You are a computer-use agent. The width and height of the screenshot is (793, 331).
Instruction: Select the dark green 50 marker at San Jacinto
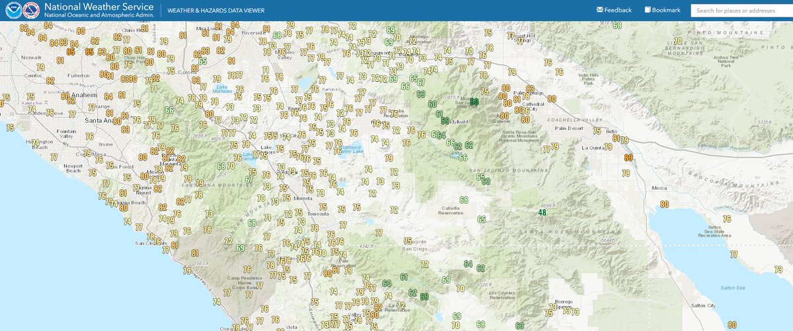point(474,102)
